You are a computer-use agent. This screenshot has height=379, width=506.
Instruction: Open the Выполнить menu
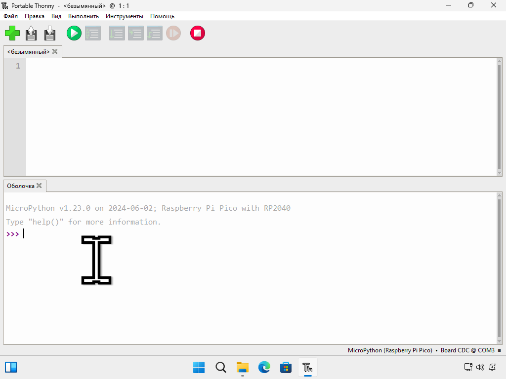83,16
